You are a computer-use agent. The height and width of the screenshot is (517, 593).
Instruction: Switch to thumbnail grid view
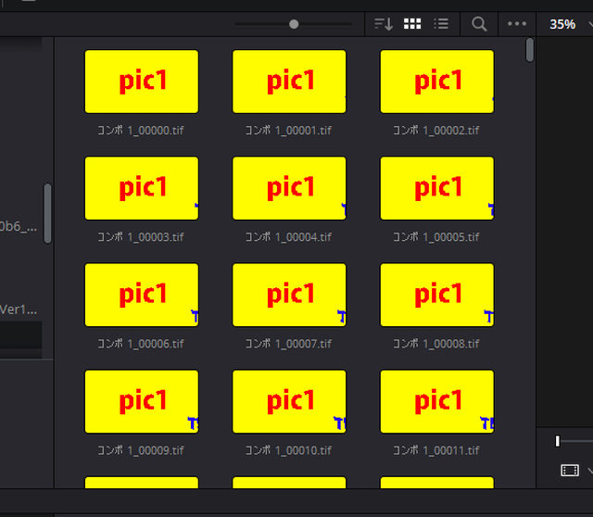pyautogui.click(x=412, y=24)
